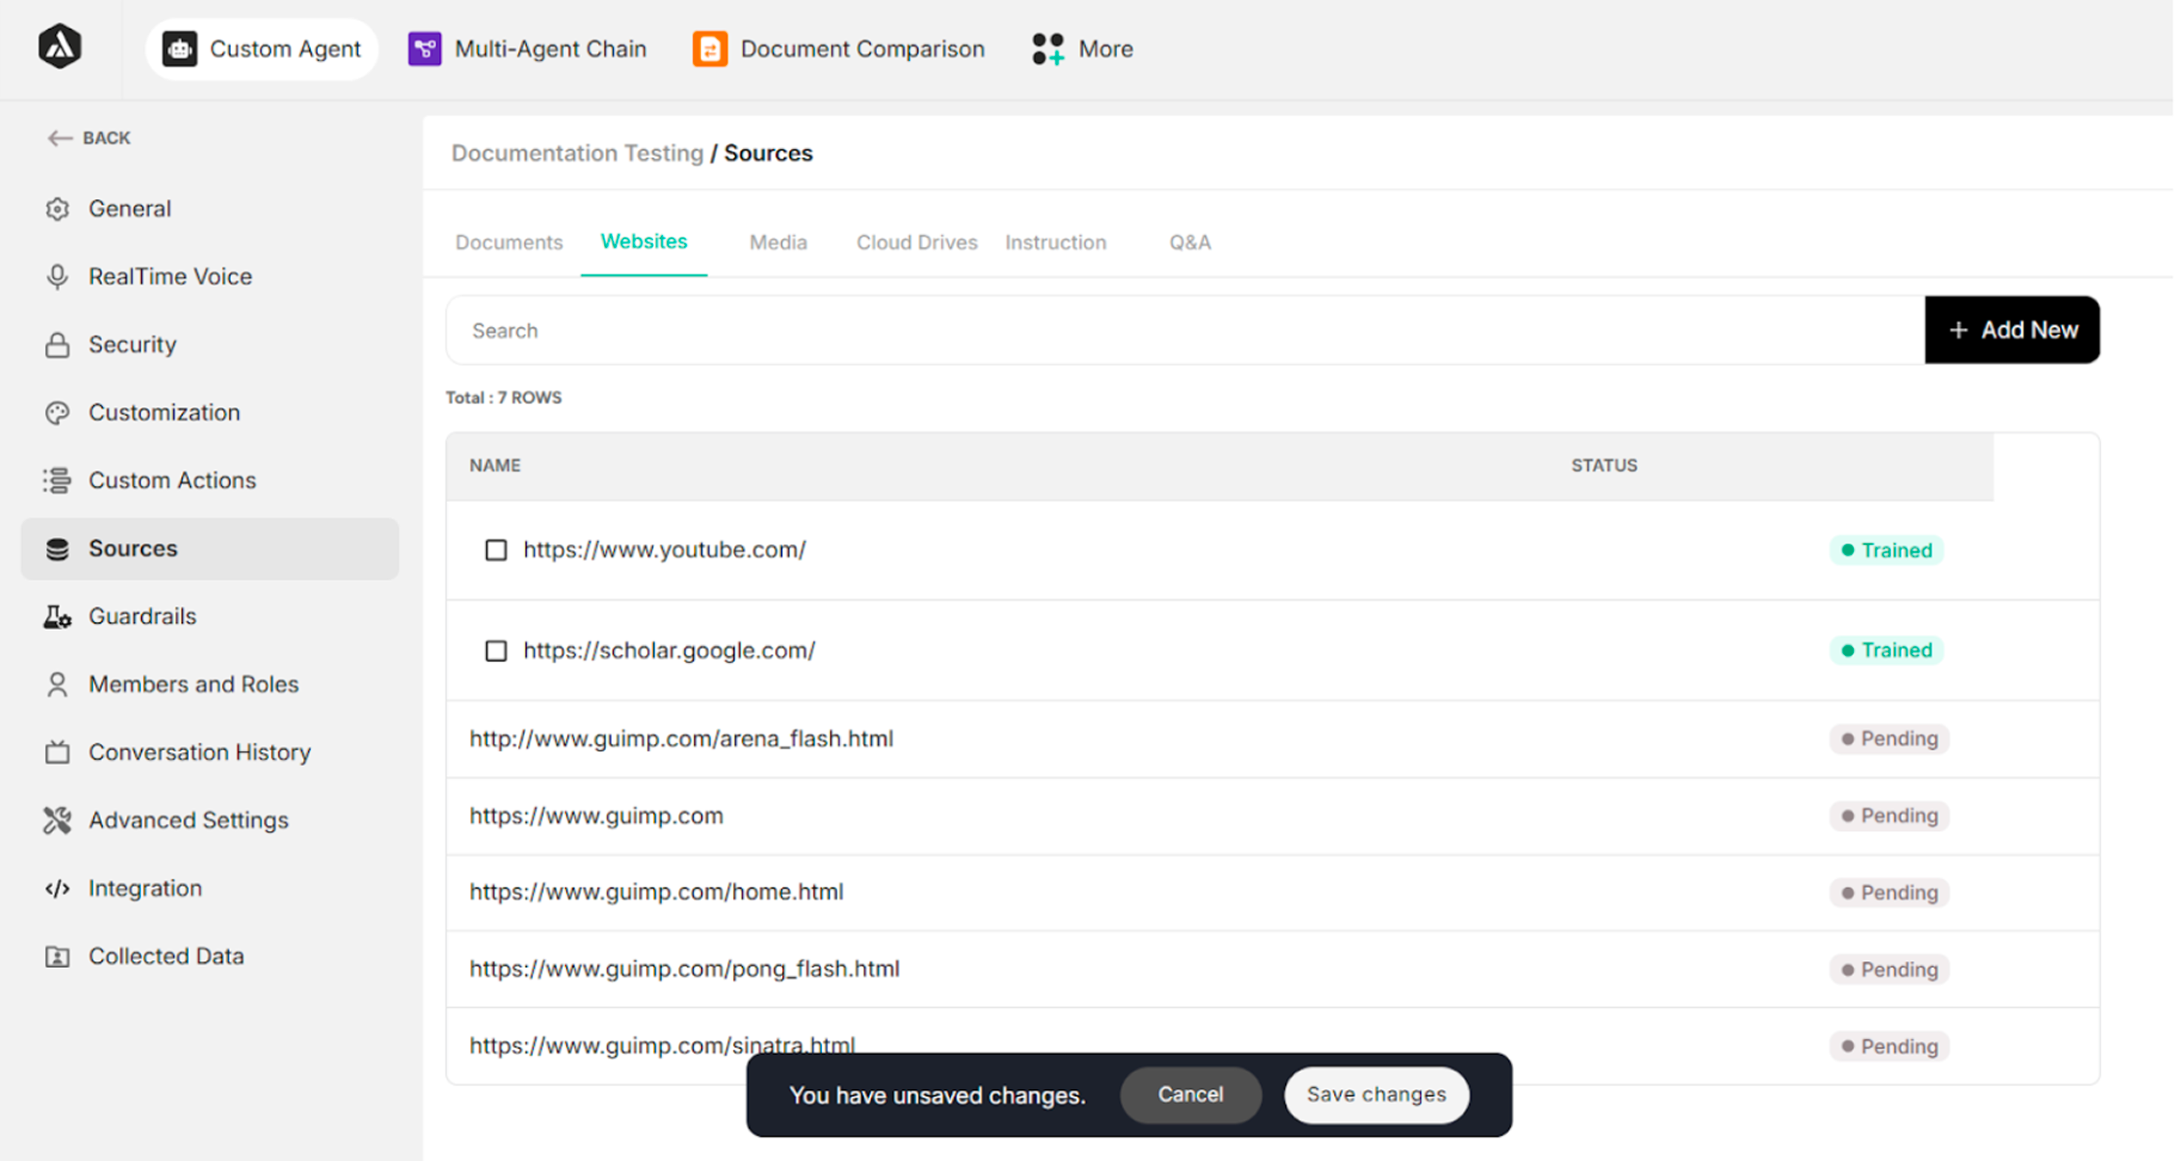Select the Websites tab
Viewport: 2181px width, 1161px height.
tap(644, 241)
